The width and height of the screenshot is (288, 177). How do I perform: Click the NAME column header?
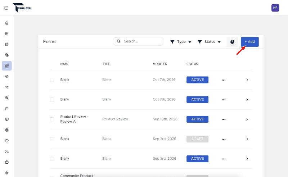[x=65, y=64]
